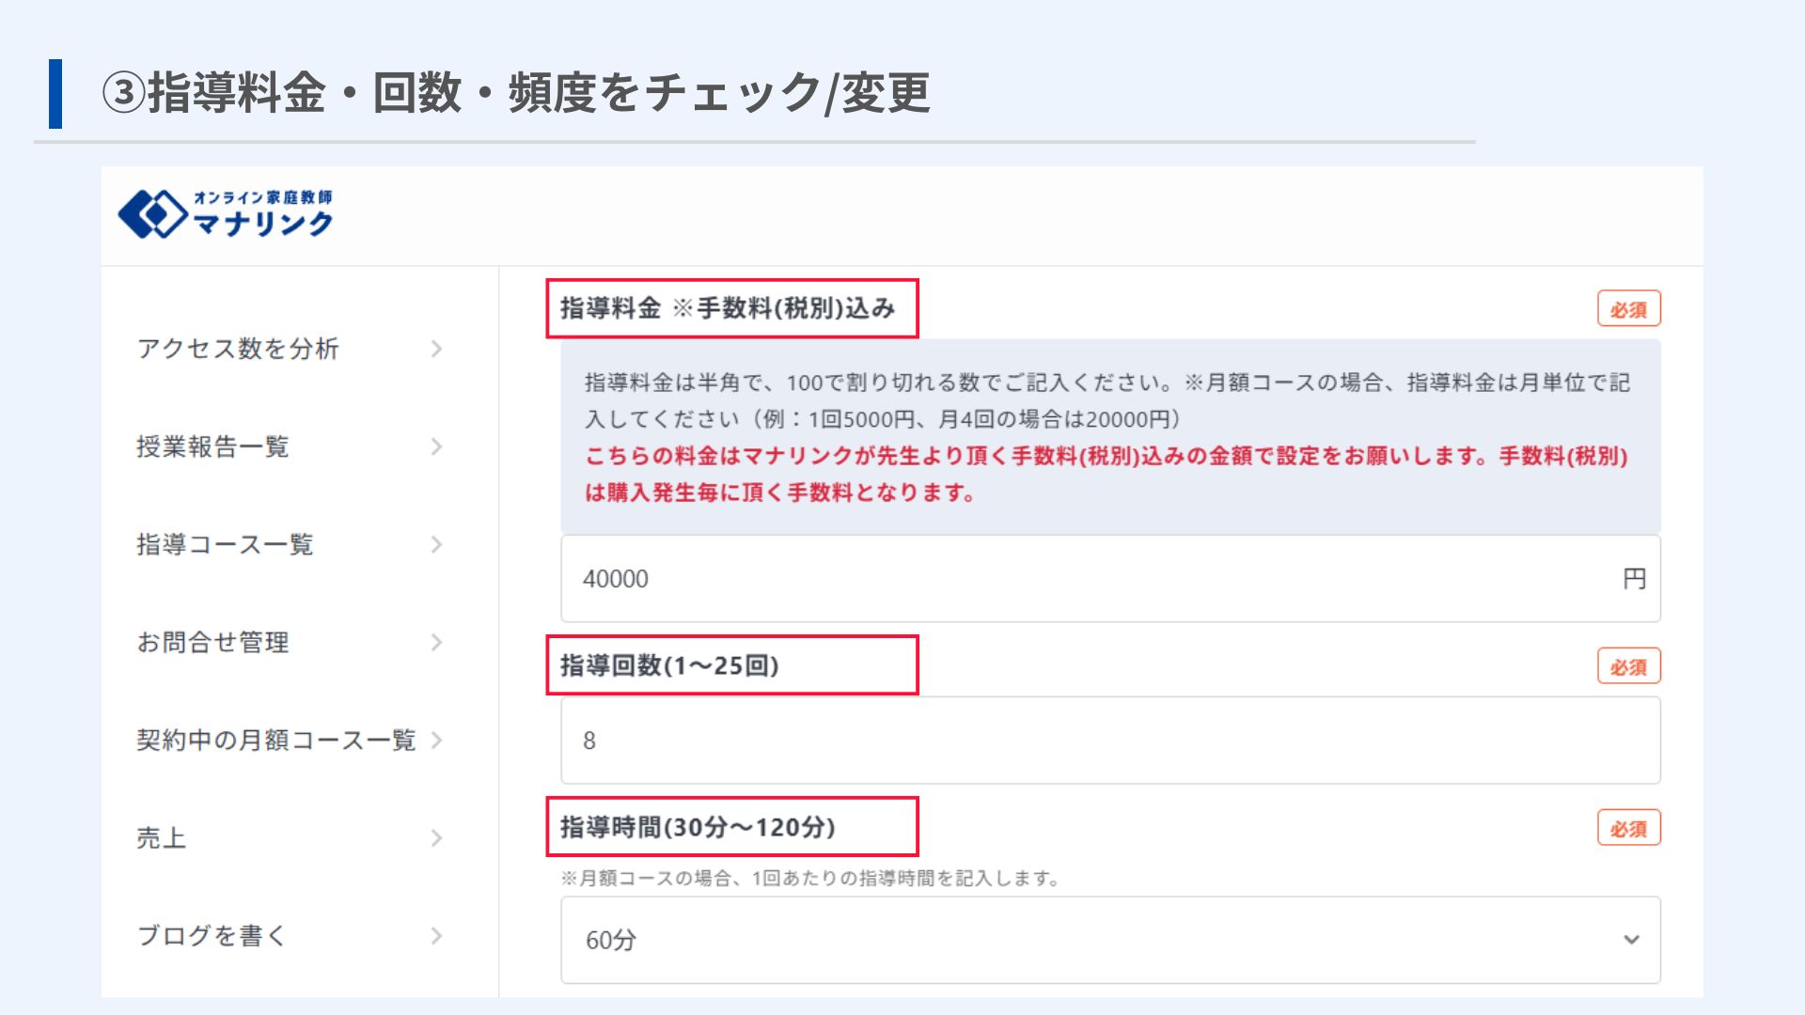The width and height of the screenshot is (1805, 1015).
Task: Click the dropdown arrow of 60分 select
Action: click(x=1631, y=940)
